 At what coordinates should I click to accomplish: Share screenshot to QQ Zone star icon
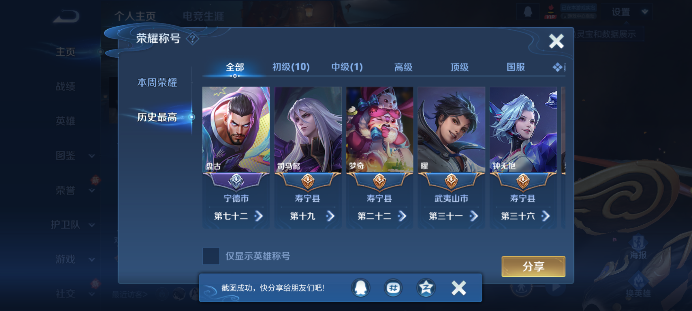[426, 288]
